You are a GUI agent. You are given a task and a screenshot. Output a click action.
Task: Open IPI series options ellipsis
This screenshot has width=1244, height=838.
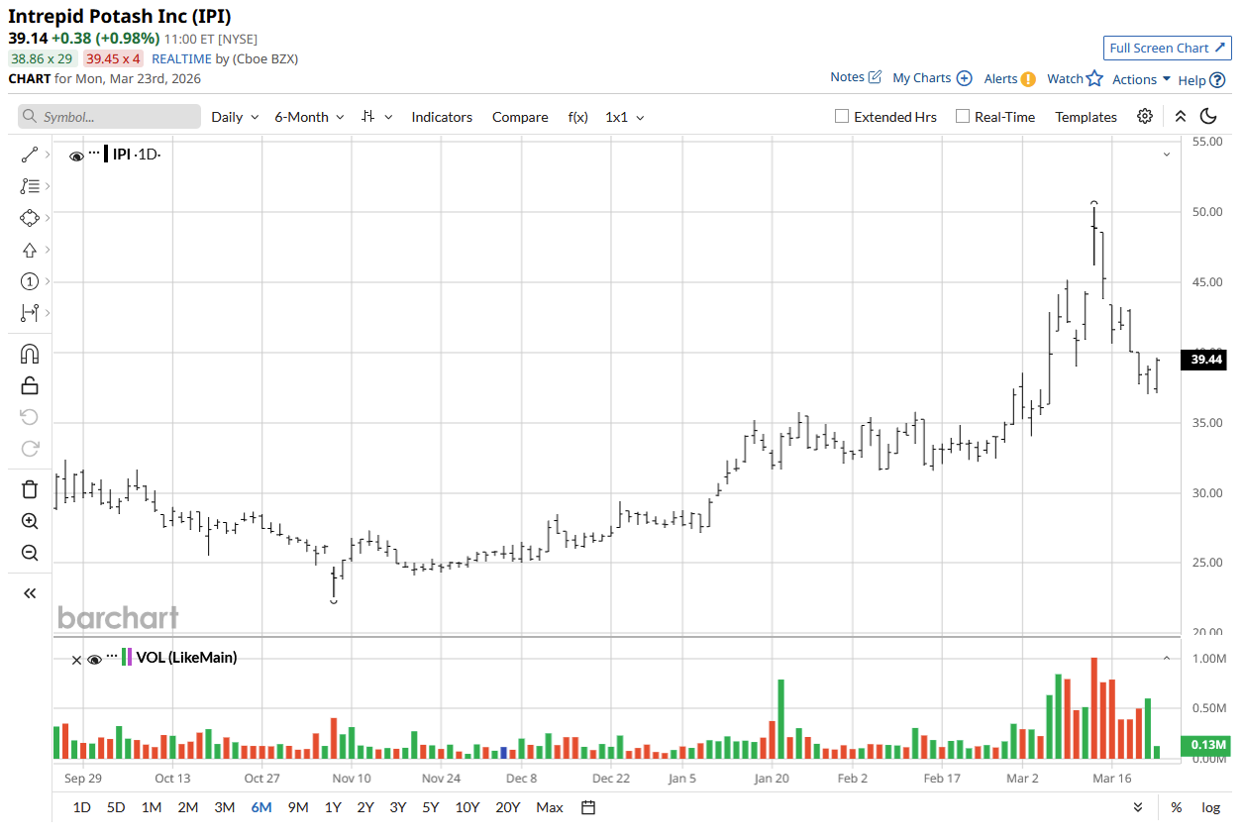pyautogui.click(x=94, y=153)
